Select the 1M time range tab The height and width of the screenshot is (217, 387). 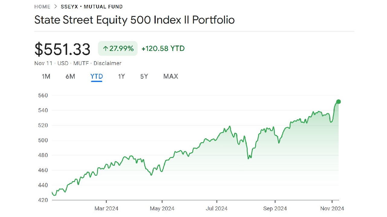pos(46,77)
